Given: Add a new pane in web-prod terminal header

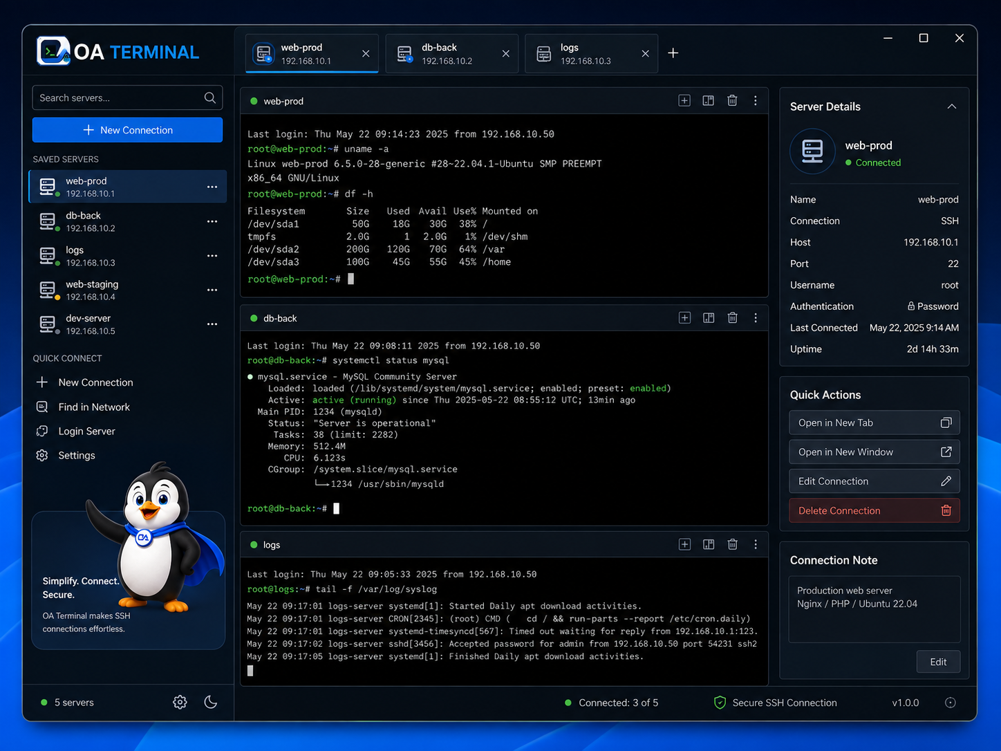Looking at the screenshot, I should coord(684,101).
